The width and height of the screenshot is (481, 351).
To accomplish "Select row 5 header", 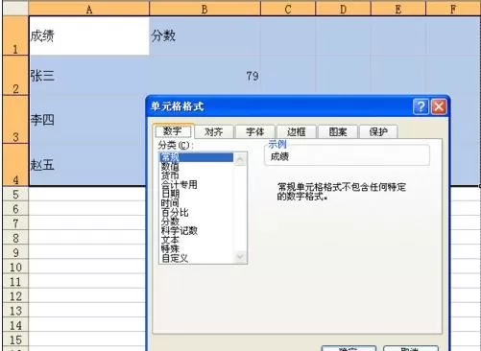I will click(x=15, y=194).
